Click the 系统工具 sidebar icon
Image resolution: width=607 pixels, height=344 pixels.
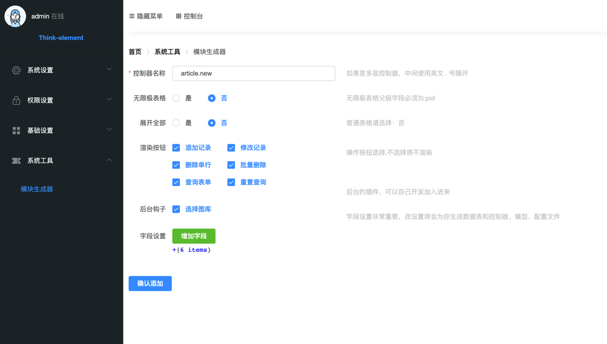click(x=16, y=161)
